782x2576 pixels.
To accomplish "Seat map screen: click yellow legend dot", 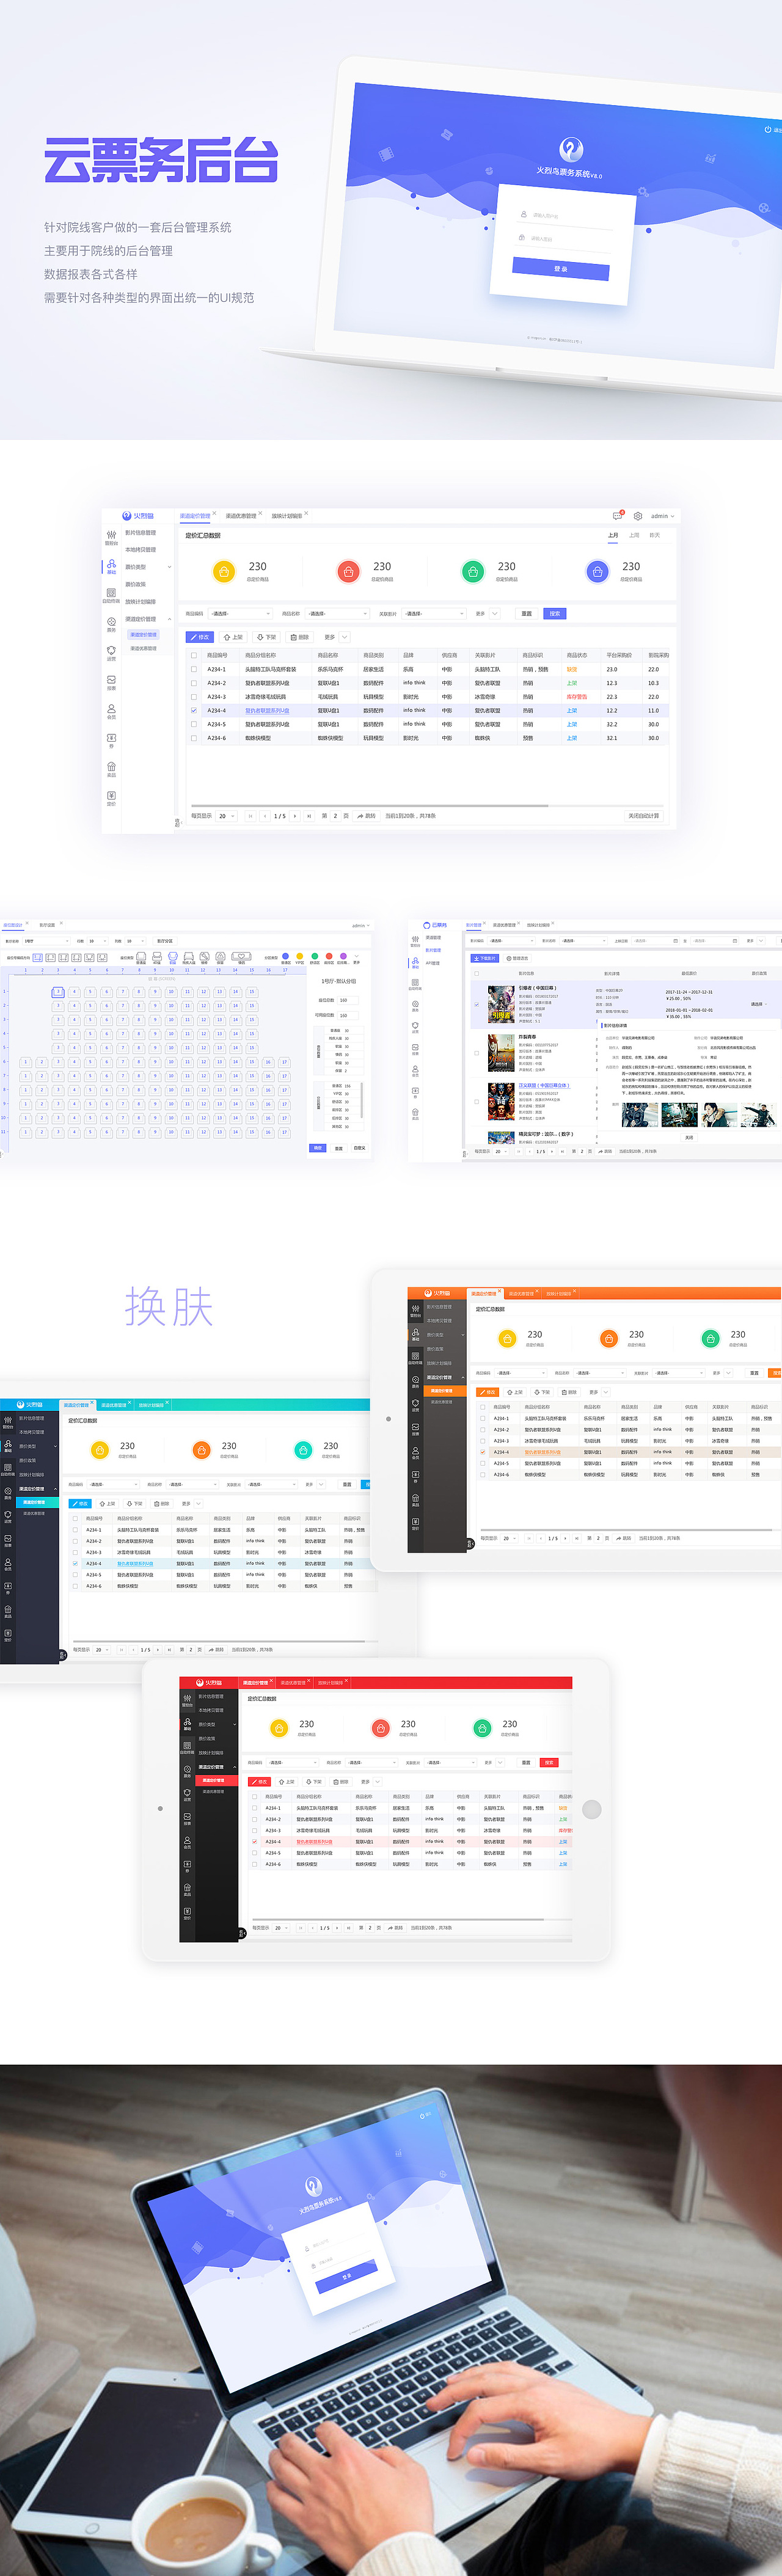I will (x=300, y=956).
